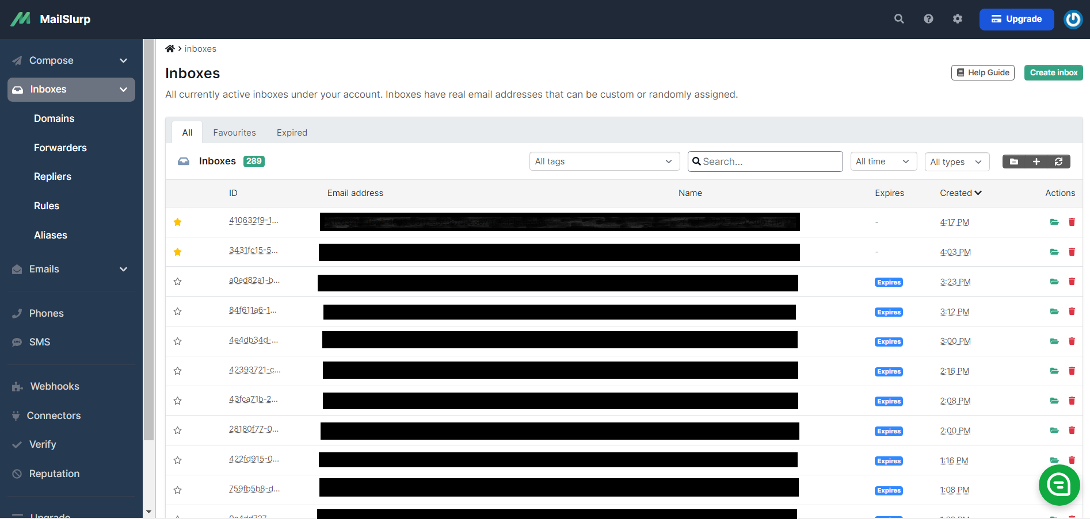Click the inboxes breadcrumb link

point(200,49)
